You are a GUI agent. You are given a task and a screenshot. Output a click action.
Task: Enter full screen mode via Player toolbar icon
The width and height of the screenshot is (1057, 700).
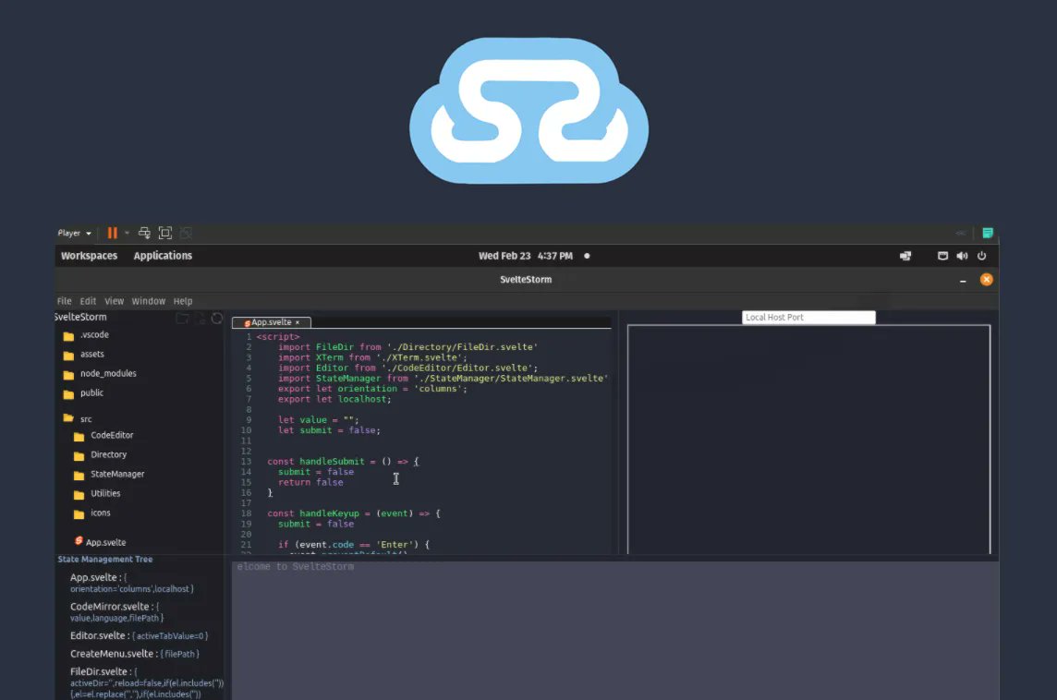[165, 233]
